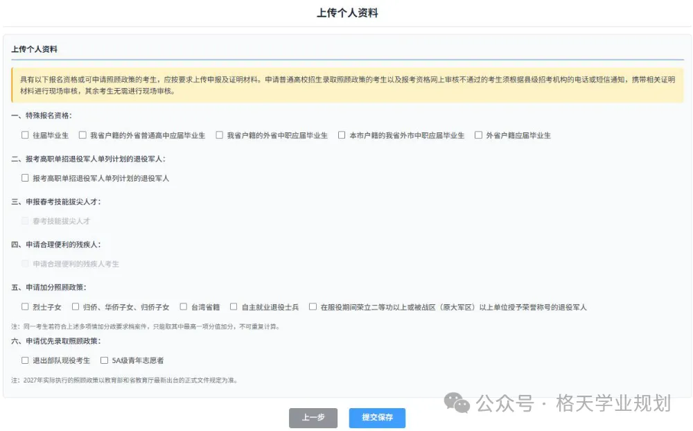
Task: Click the 二、报考高职单招退役军人单列计划 heading
Action: (x=89, y=159)
